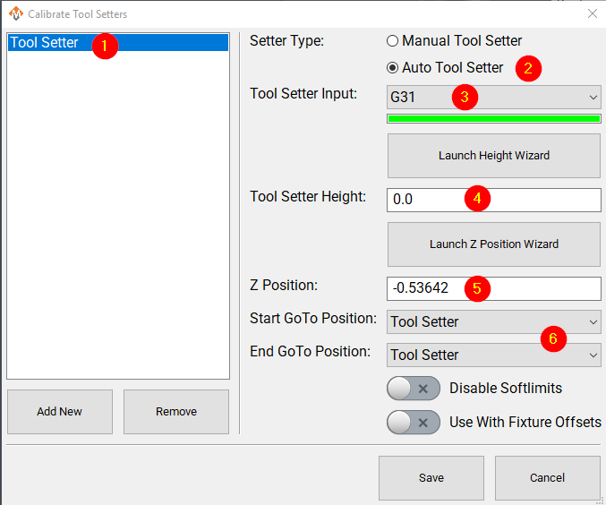Viewport: 606px width, 505px height.
Task: Launch the Z Position Wizard
Action: pos(493,244)
